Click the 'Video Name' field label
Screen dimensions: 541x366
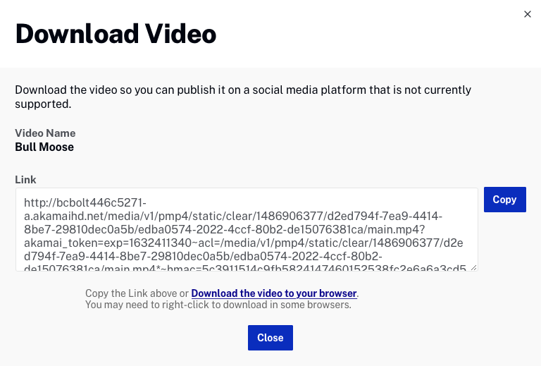45,133
